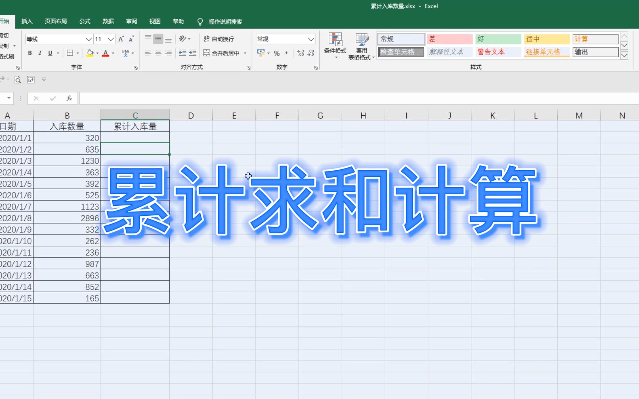Click insert function fx icon

[x=69, y=98]
